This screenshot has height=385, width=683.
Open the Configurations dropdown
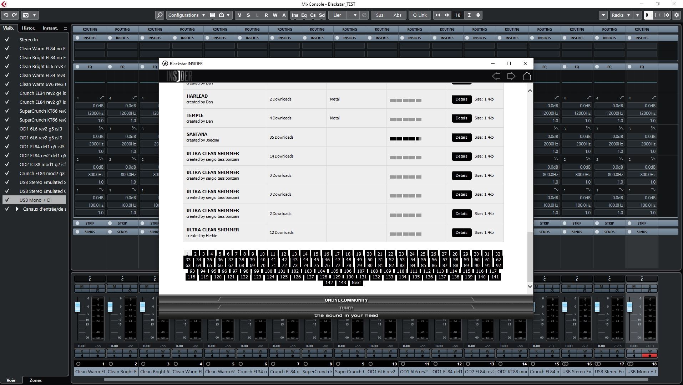click(187, 15)
